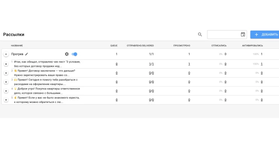Click the Название column header

(17, 45)
